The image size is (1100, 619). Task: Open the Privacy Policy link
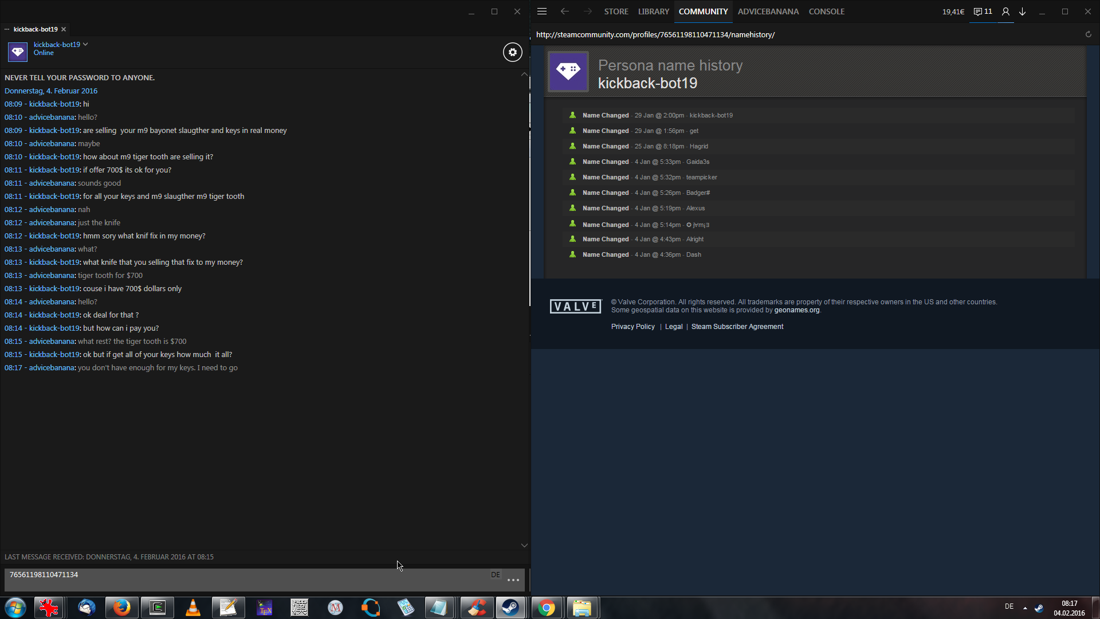tap(632, 327)
